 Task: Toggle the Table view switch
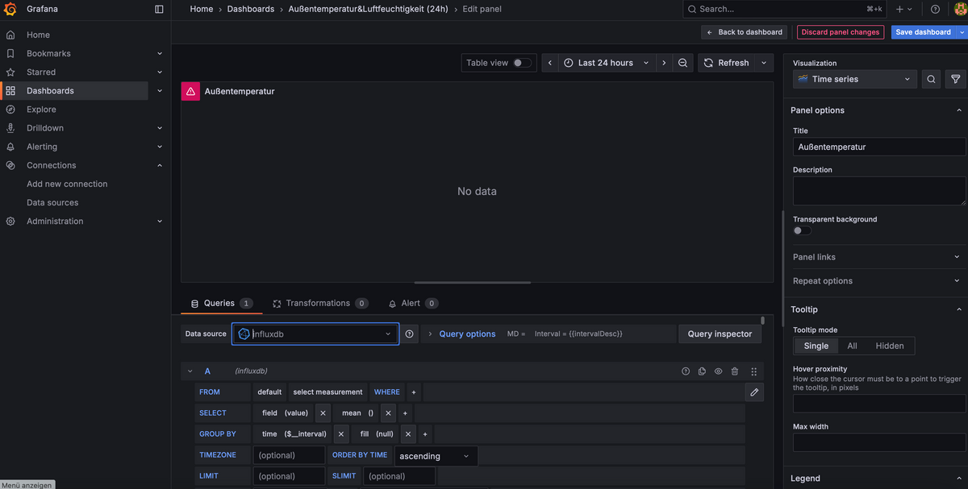tap(522, 63)
